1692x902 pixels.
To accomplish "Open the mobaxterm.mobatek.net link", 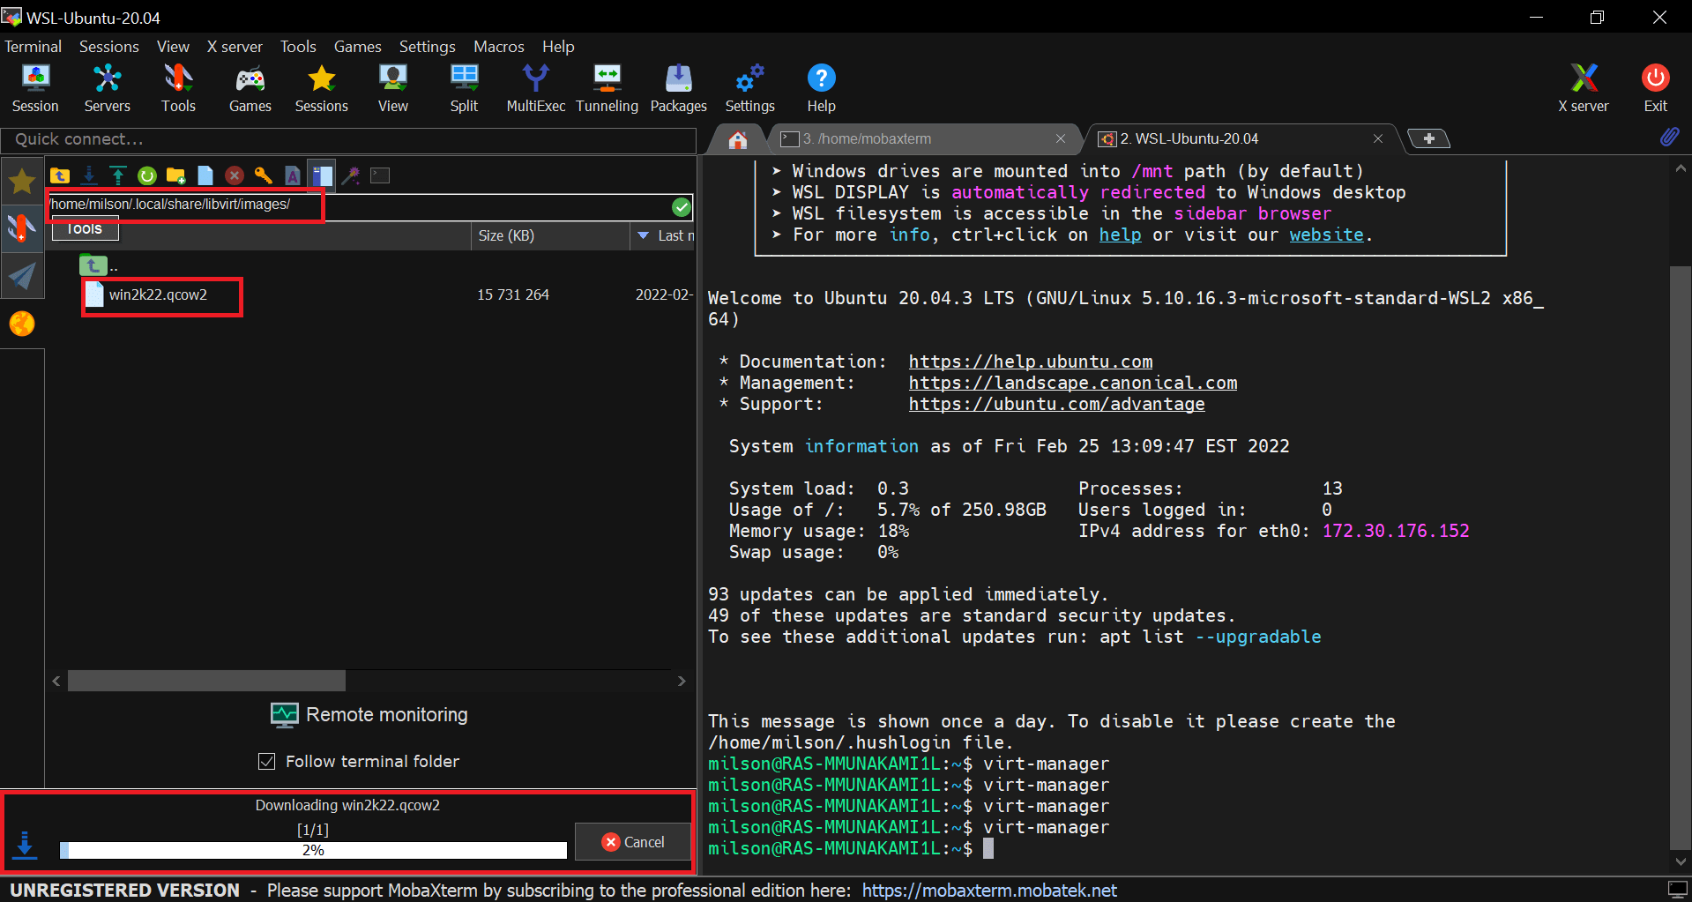I will point(989,891).
